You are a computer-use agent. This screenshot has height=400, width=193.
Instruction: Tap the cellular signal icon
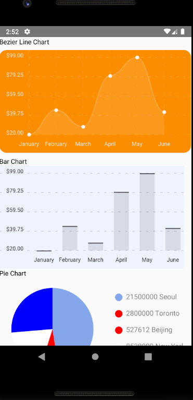pos(175,32)
